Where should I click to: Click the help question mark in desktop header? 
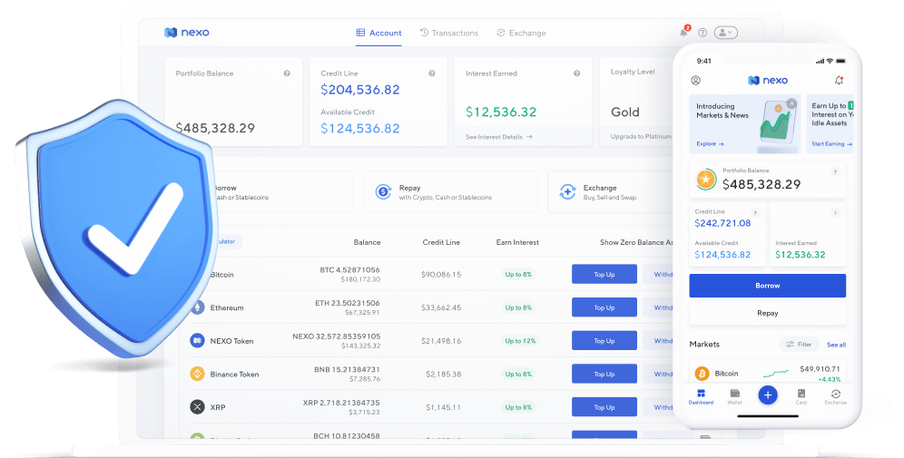(x=703, y=33)
